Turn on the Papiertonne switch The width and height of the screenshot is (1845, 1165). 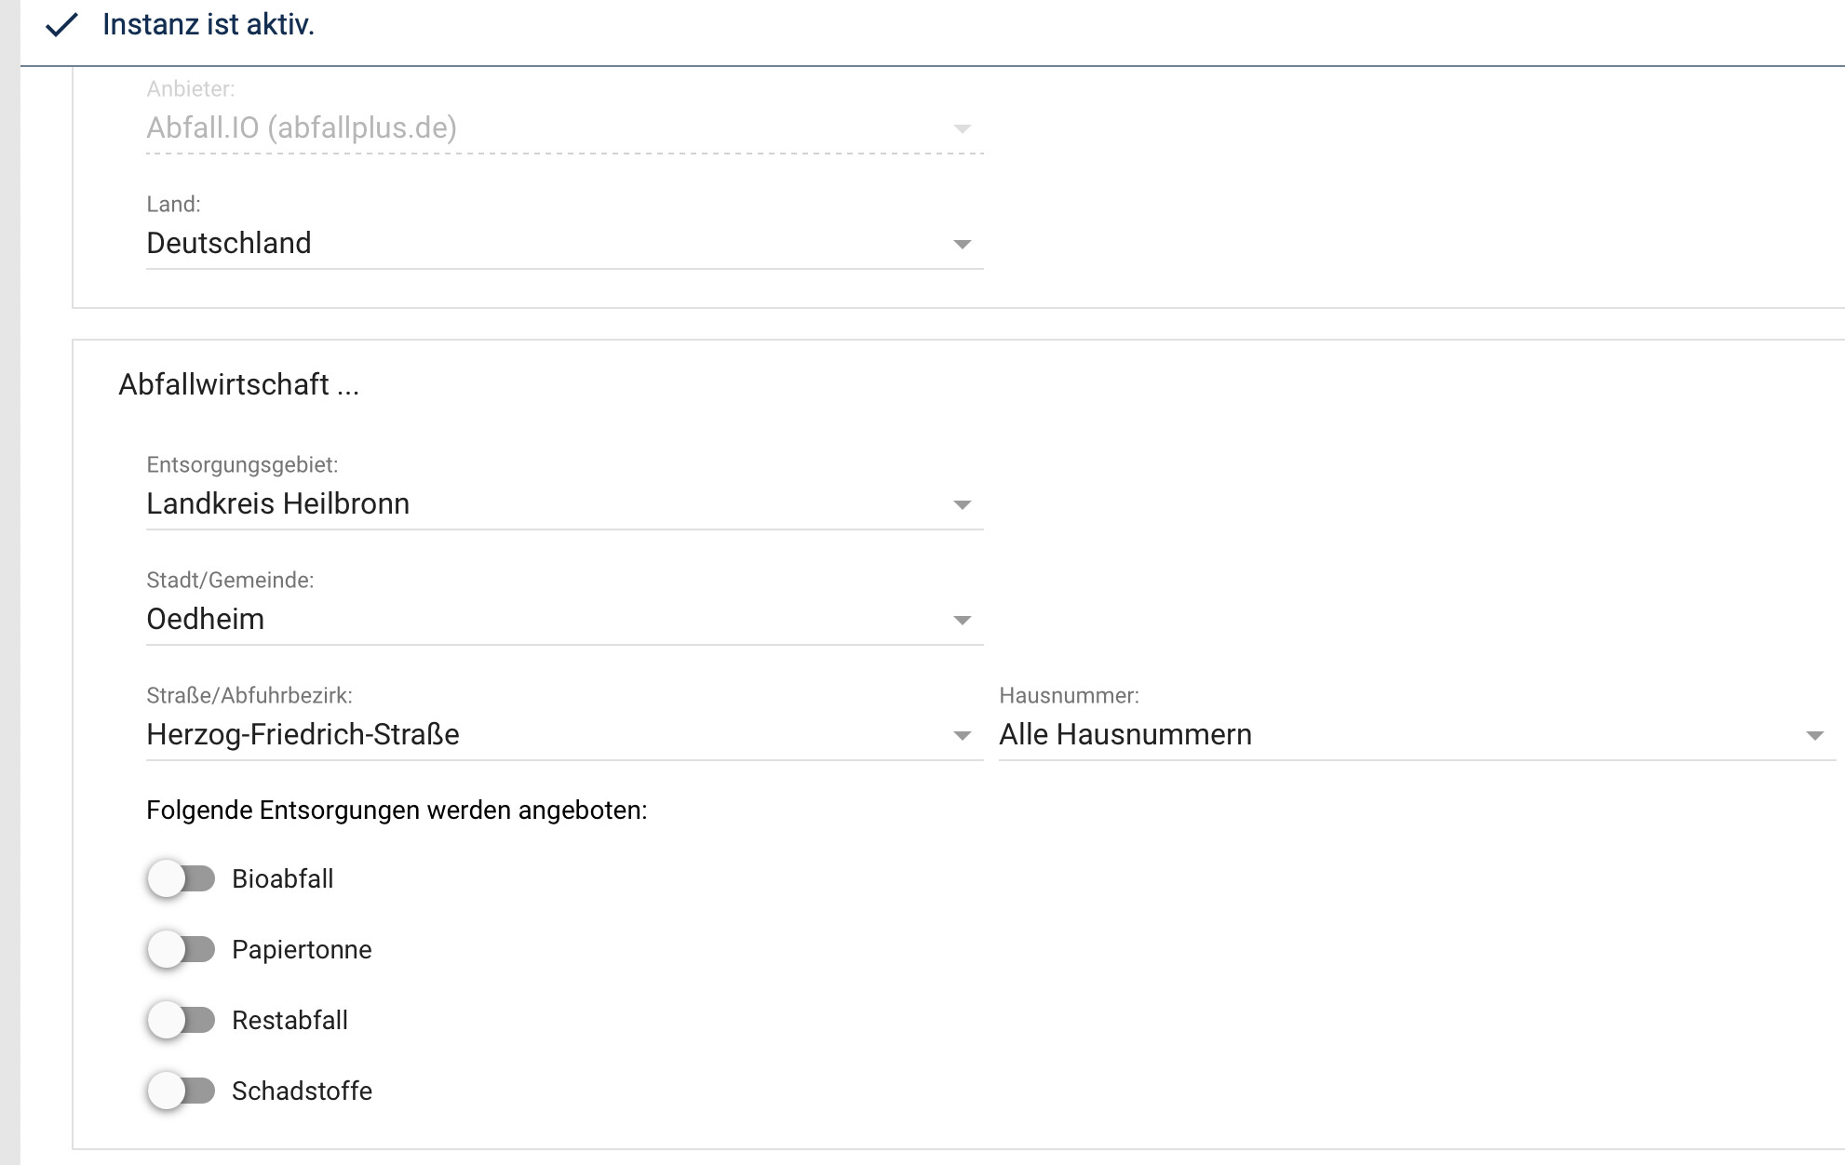pyautogui.click(x=181, y=949)
